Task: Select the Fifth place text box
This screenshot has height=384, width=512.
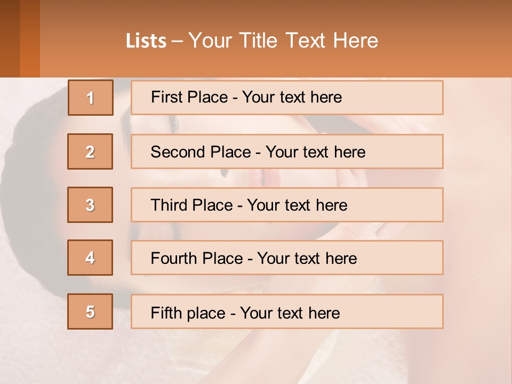Action: [287, 311]
